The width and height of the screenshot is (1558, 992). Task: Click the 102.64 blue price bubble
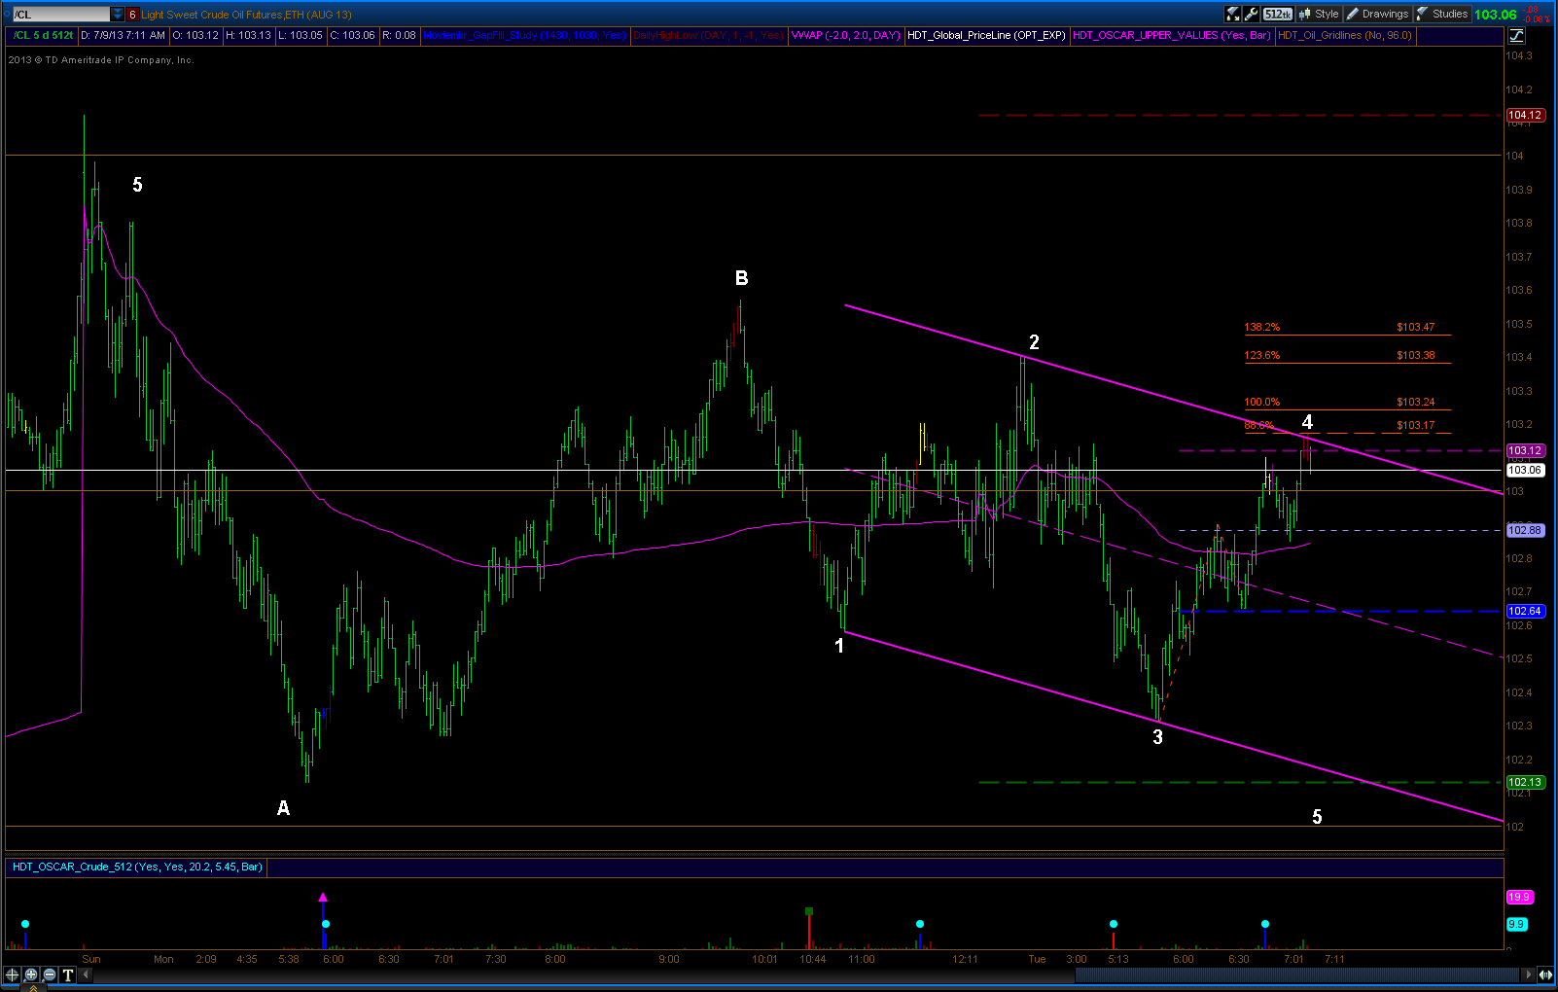pos(1525,611)
